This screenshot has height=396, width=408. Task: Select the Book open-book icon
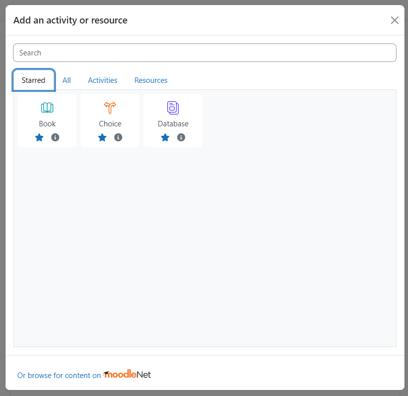(x=47, y=107)
